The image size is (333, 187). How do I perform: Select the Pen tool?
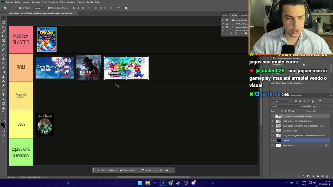click(x=3, y=90)
